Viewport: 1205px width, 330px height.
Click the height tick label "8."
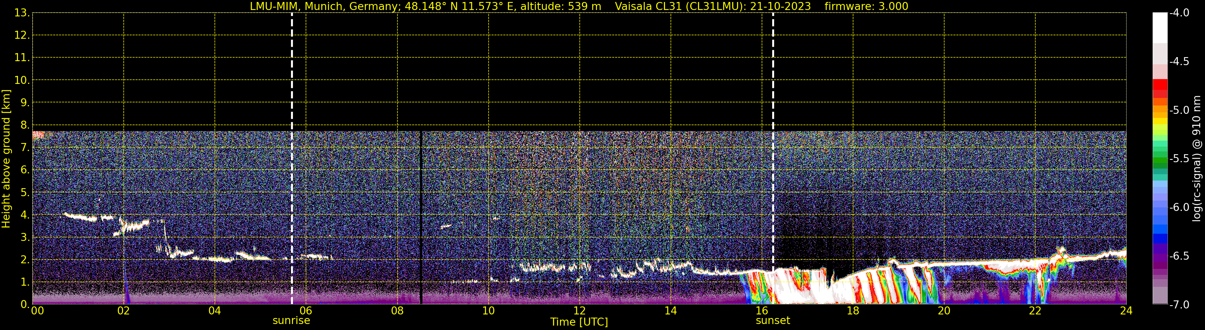tap(25, 125)
